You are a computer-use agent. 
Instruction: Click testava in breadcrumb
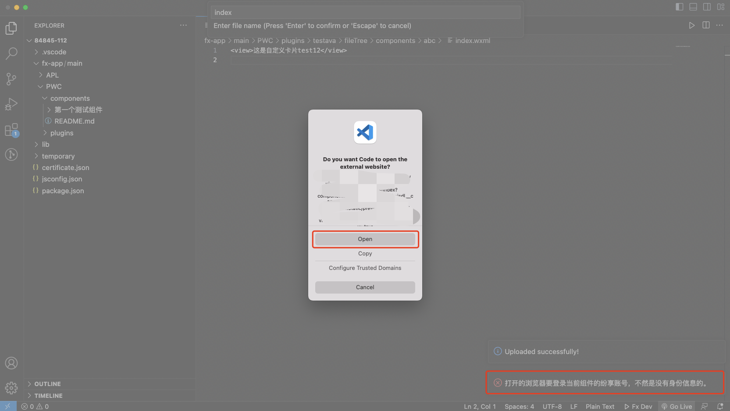pos(324,40)
